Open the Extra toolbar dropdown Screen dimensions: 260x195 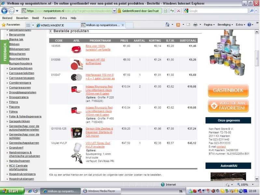pyautogui.click(x=240, y=25)
